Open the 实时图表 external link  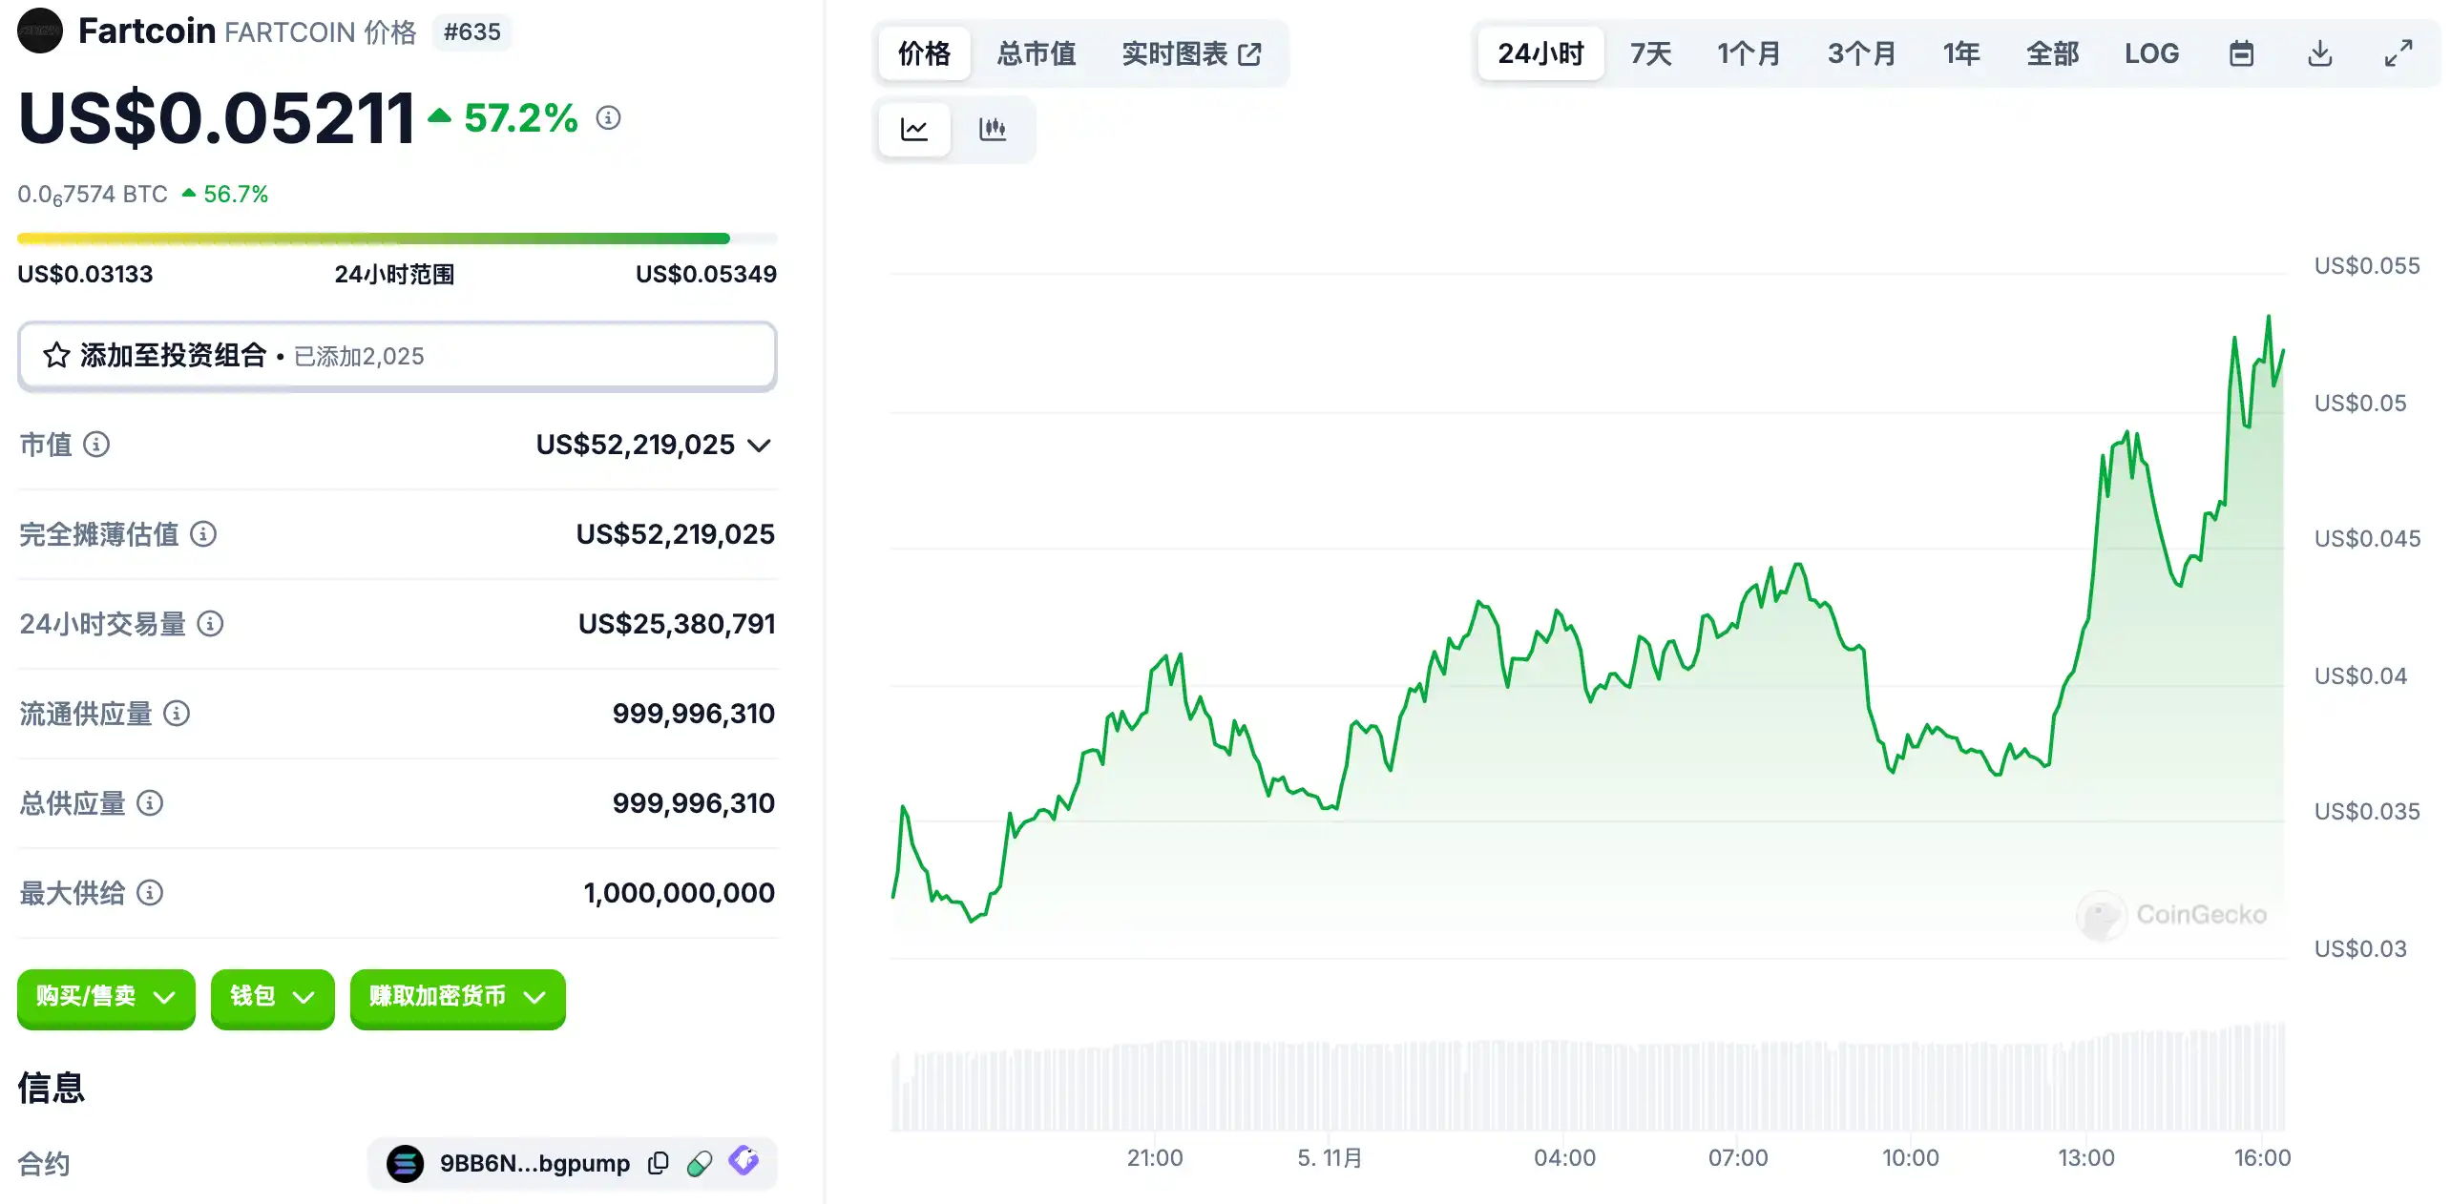point(1191,53)
